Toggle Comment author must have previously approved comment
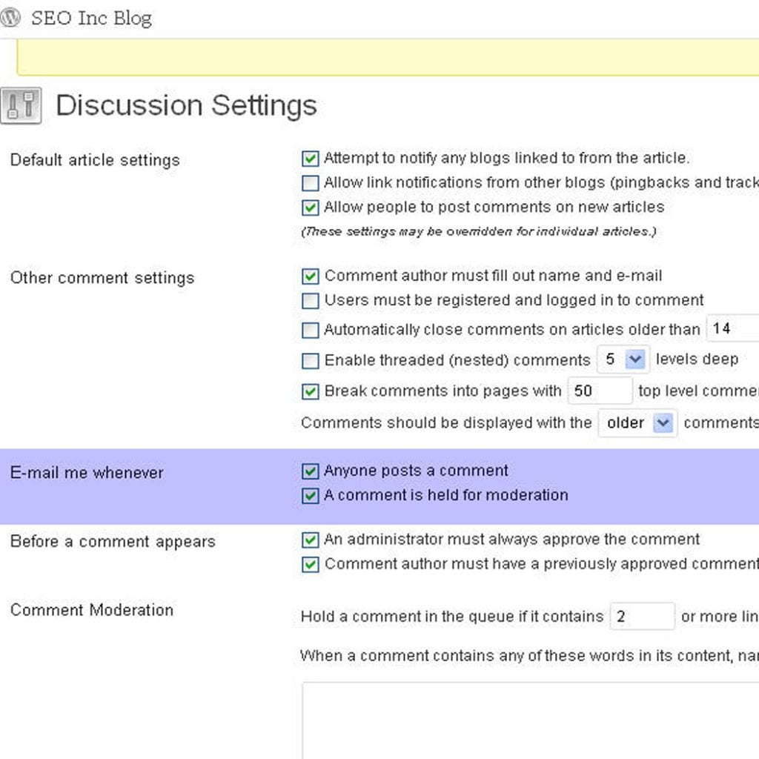 (x=311, y=564)
